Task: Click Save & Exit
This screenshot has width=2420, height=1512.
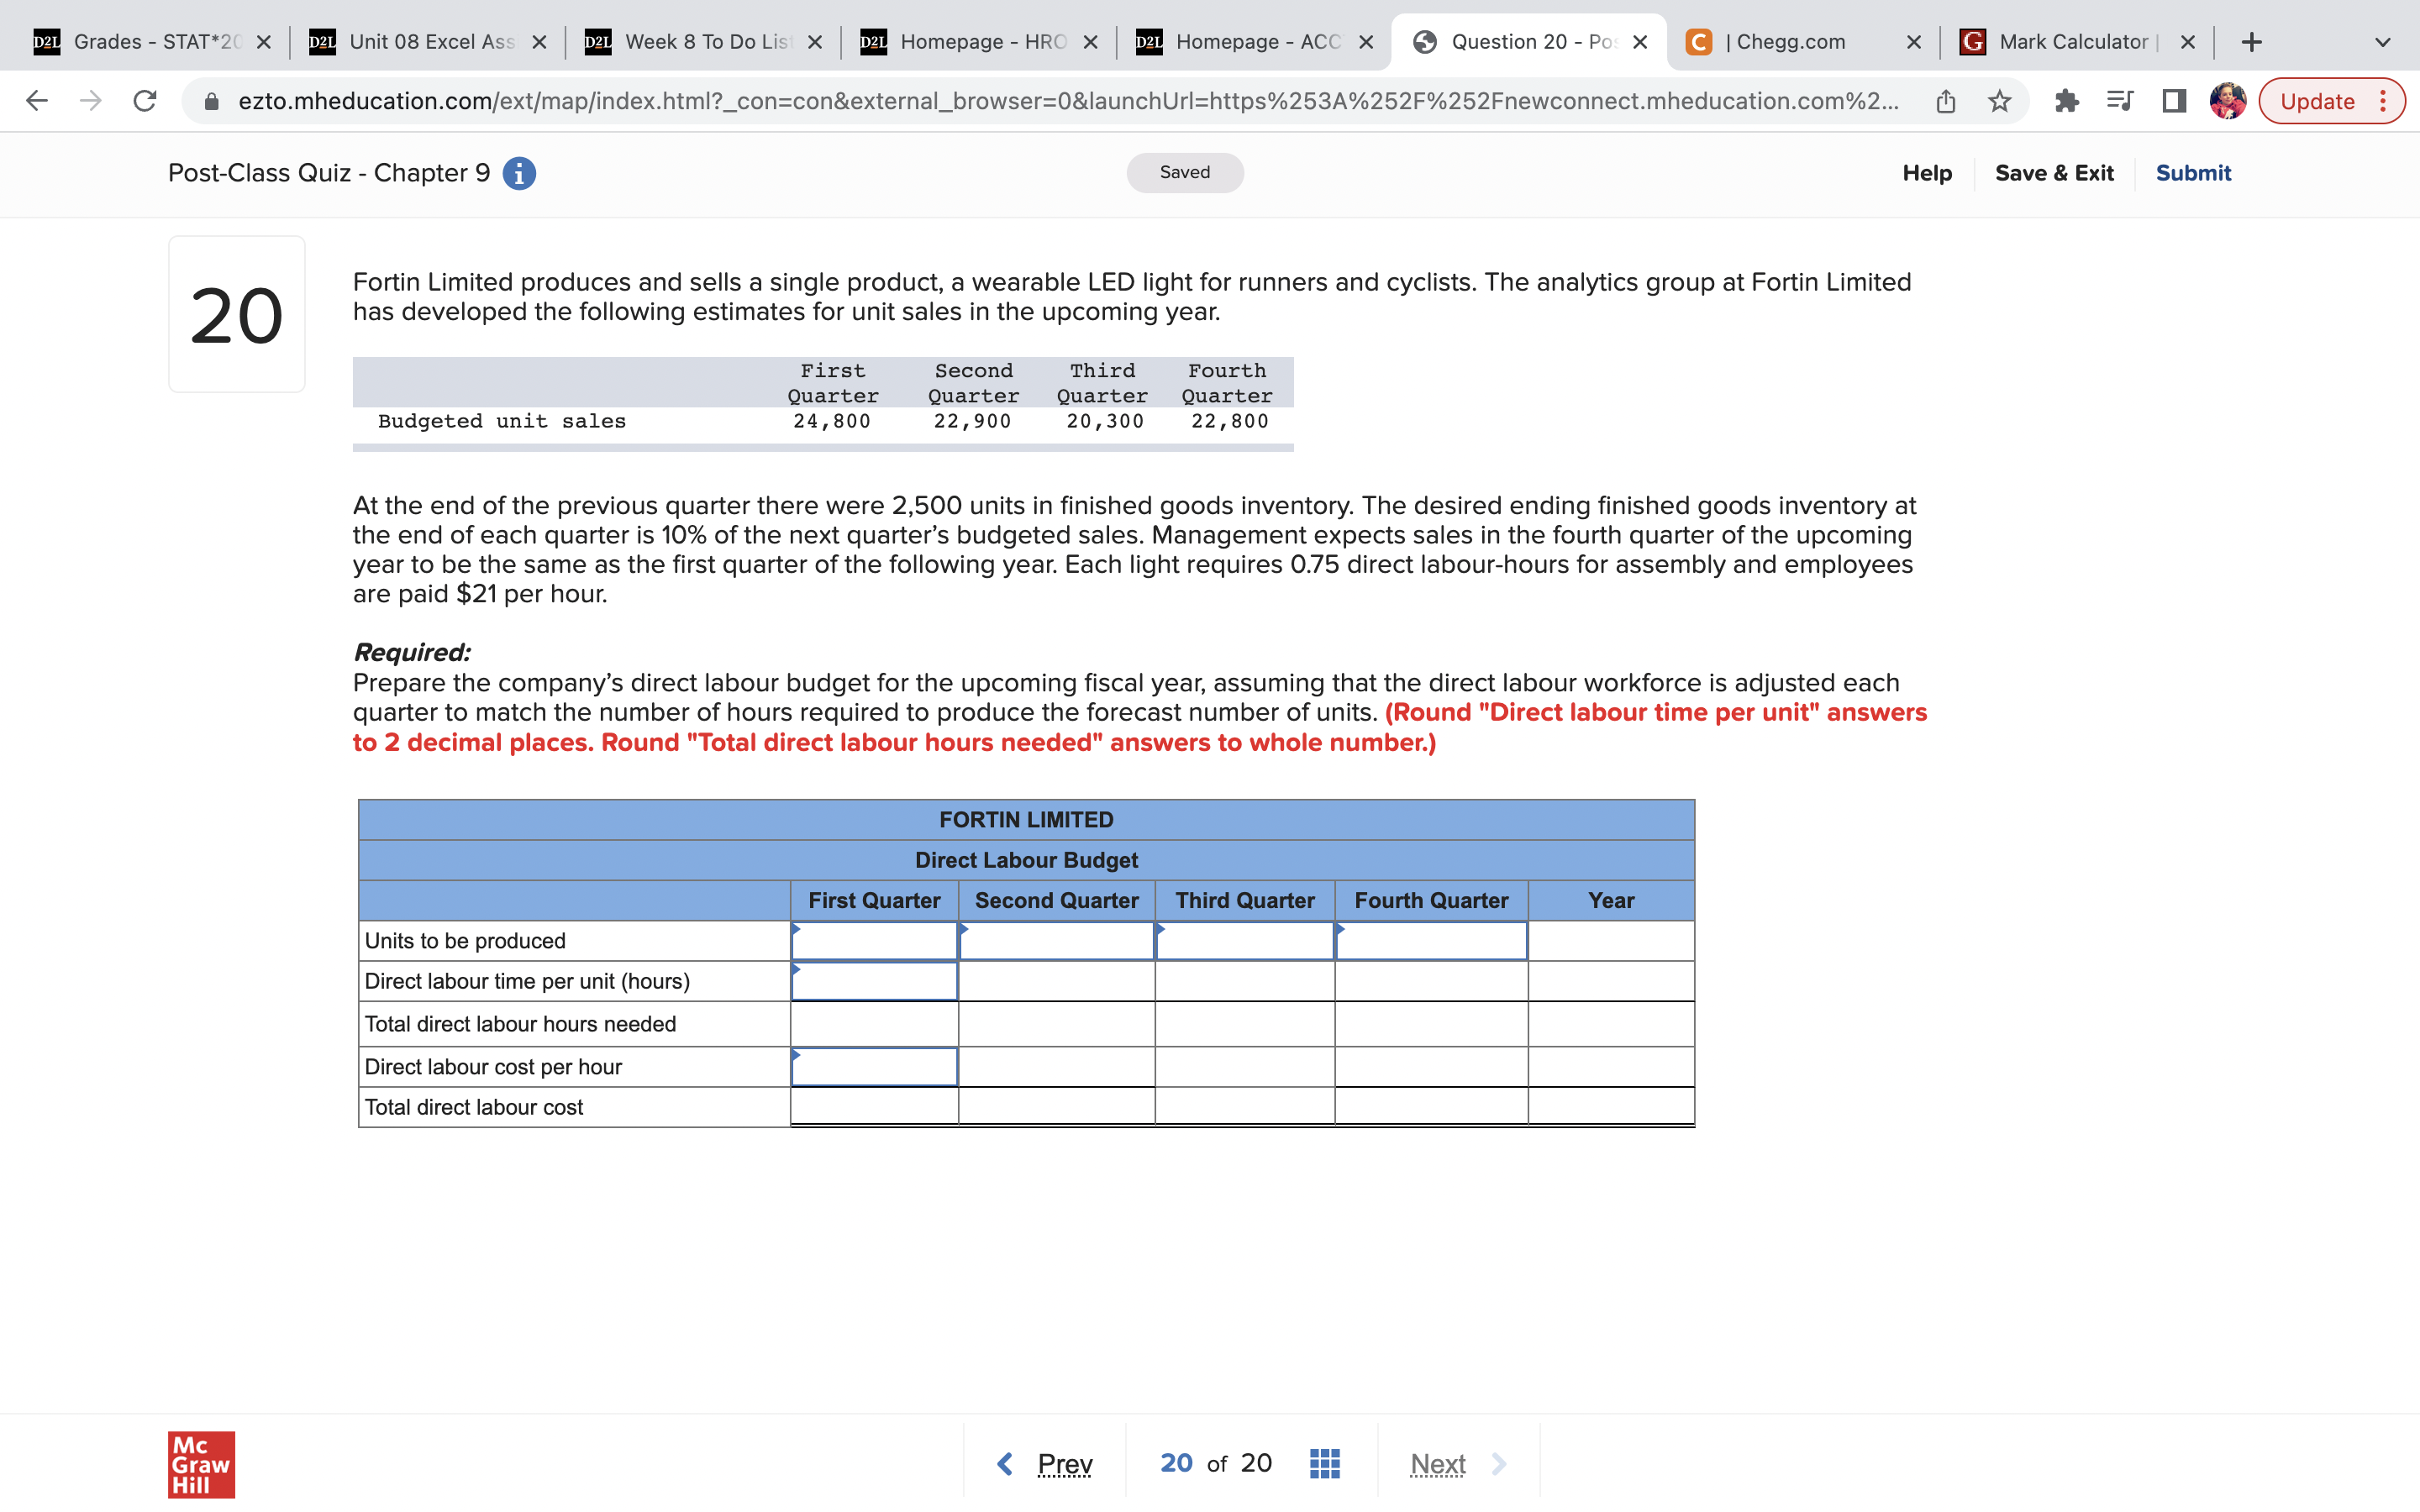Action: click(2055, 172)
